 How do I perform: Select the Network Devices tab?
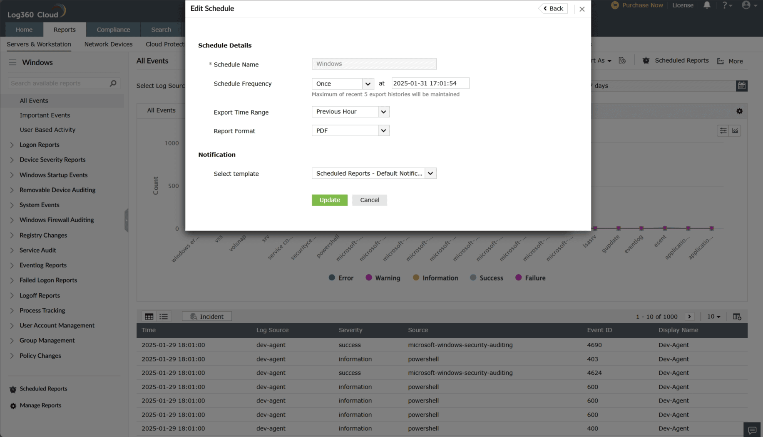coord(108,44)
